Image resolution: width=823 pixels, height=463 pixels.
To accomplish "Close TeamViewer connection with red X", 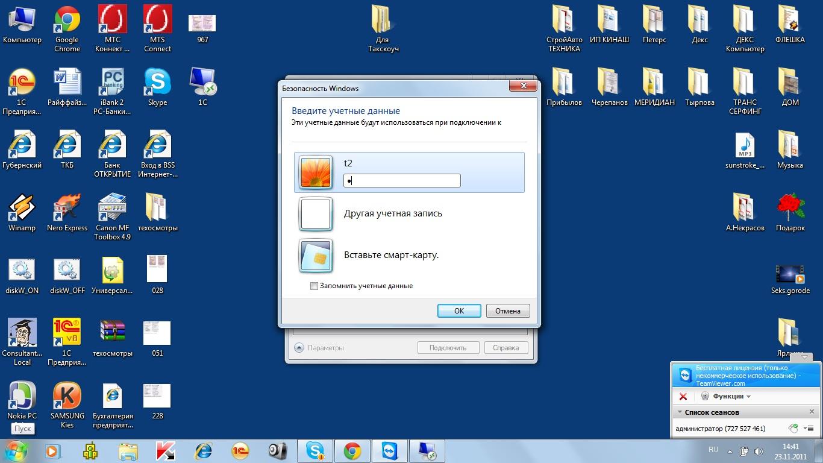I will (x=683, y=396).
